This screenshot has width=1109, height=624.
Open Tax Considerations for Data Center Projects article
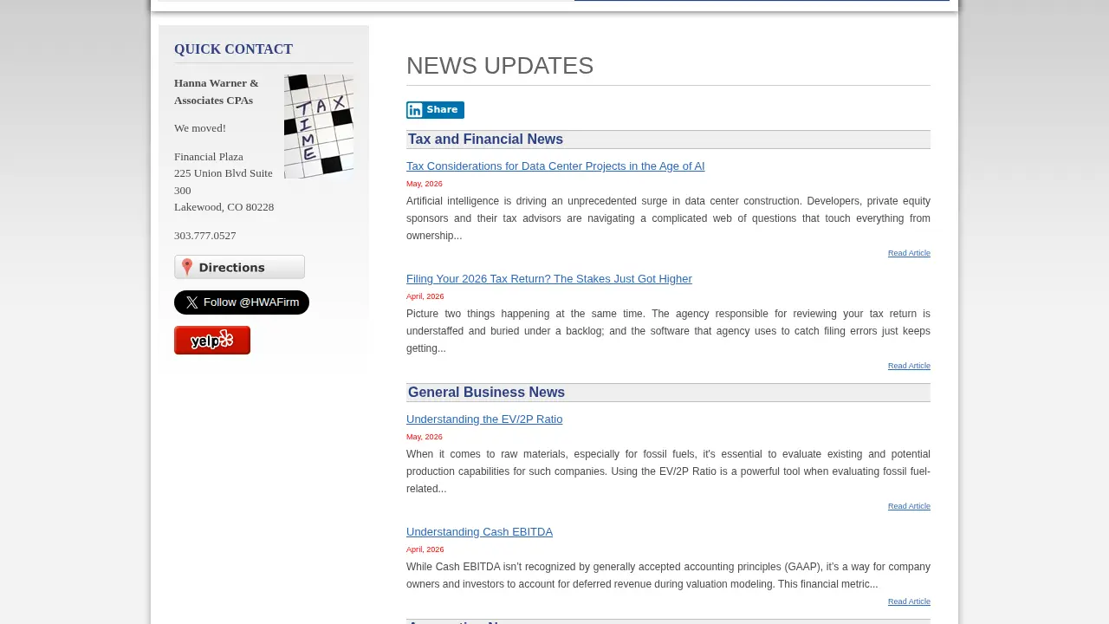pyautogui.click(x=555, y=166)
